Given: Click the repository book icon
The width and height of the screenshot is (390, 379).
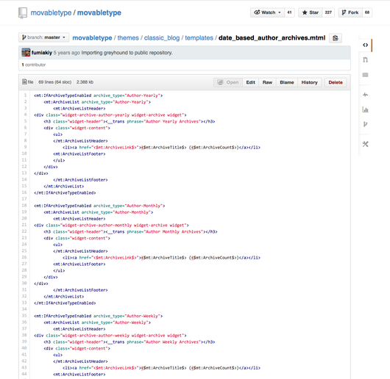Looking at the screenshot, I should point(23,13).
